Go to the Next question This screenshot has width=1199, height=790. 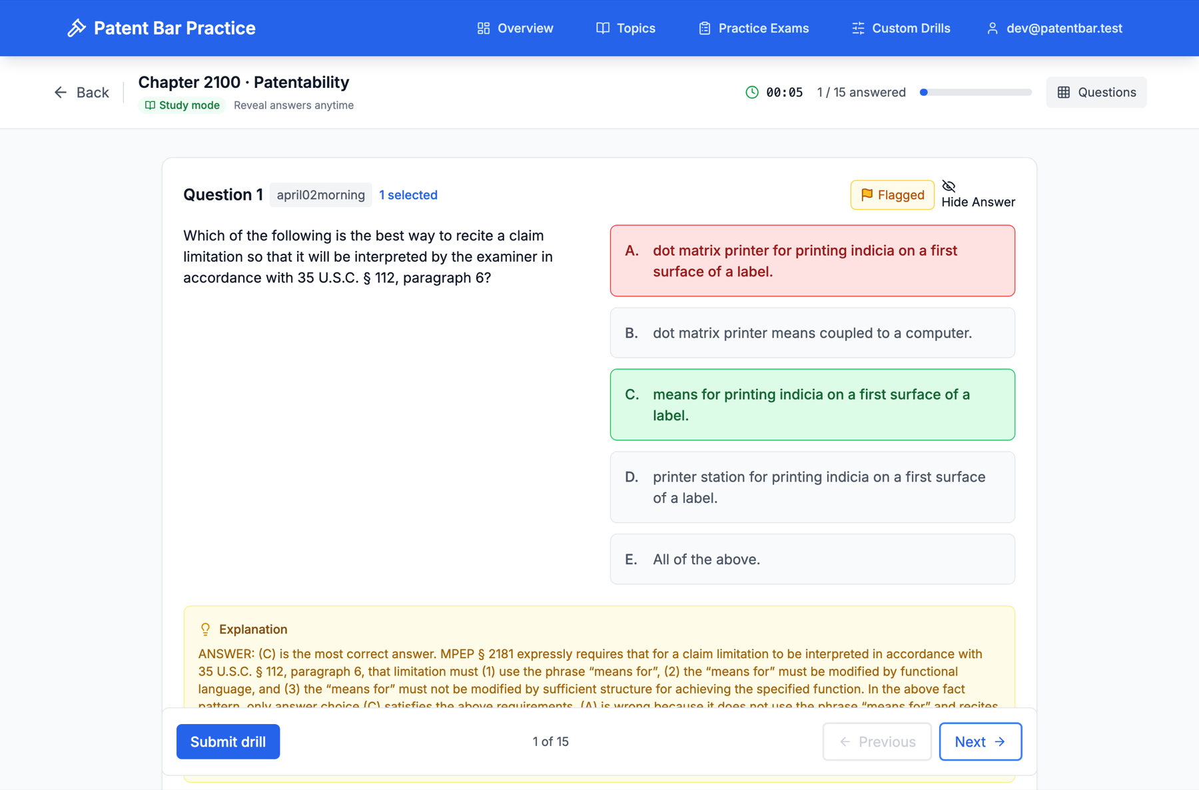tap(980, 741)
